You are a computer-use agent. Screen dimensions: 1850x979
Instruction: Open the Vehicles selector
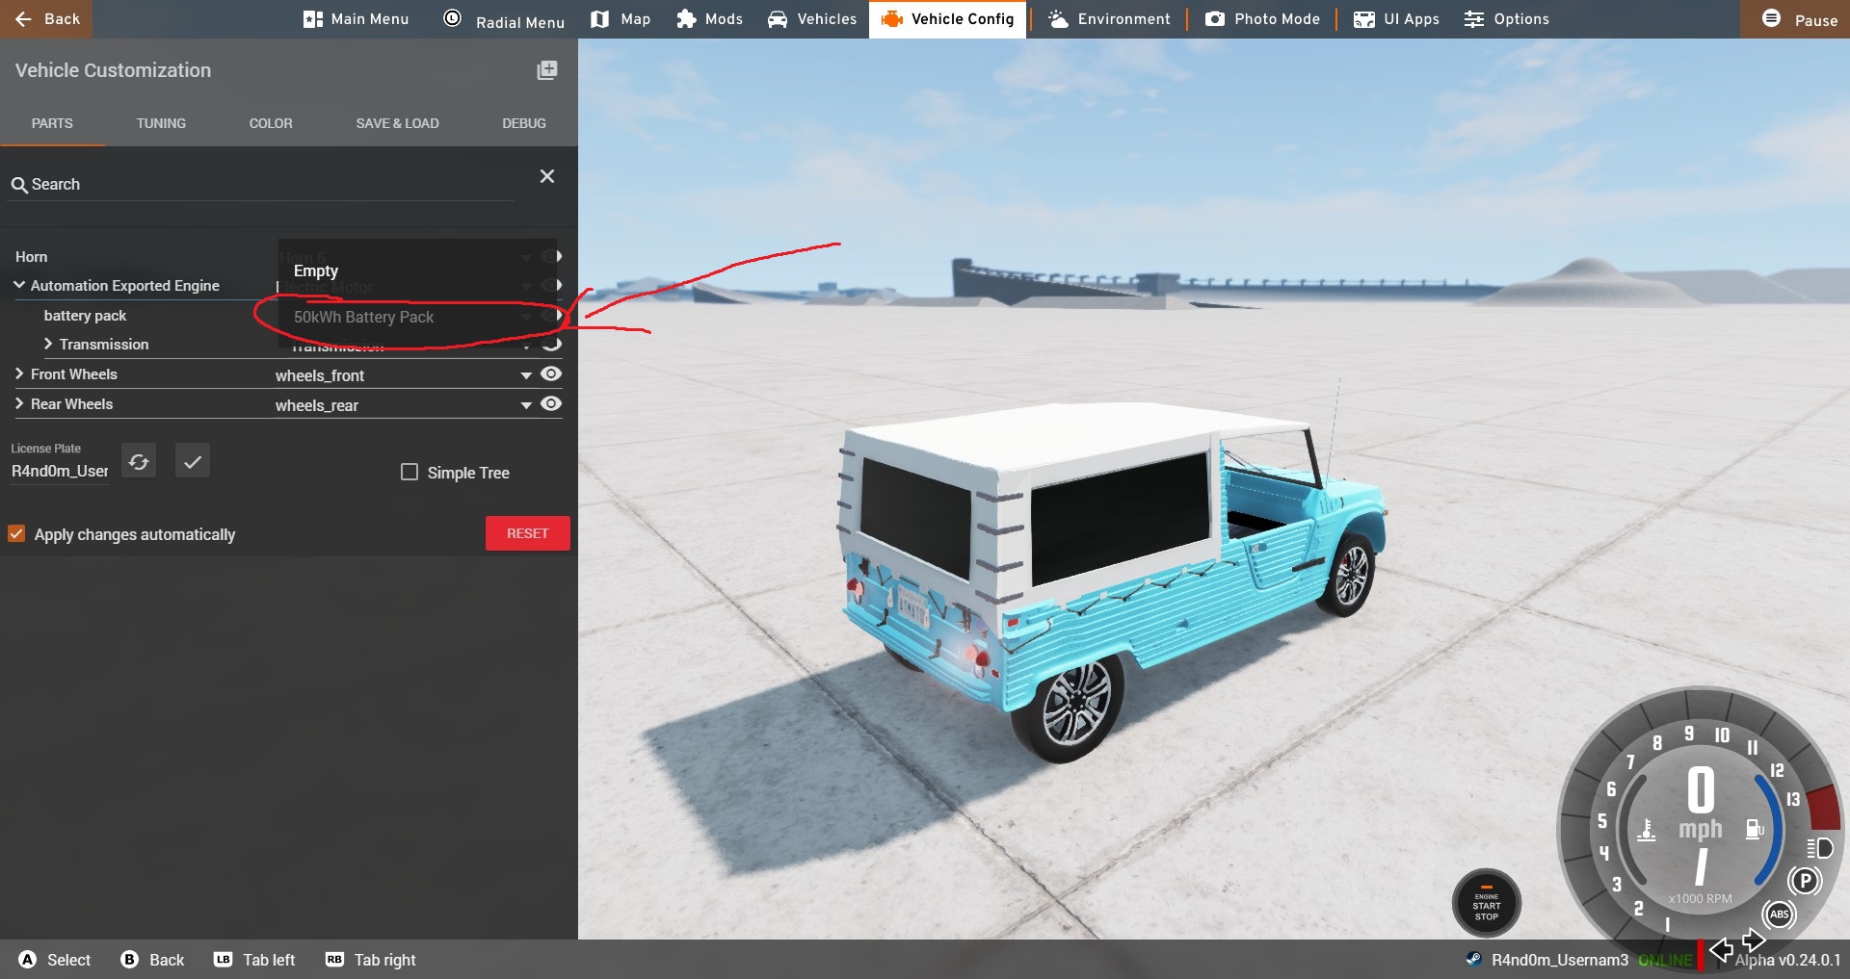click(811, 19)
